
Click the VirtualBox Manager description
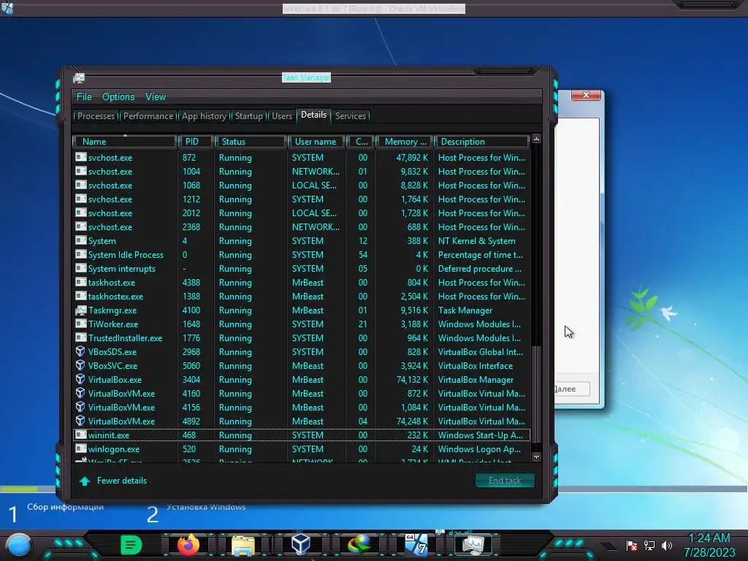point(476,380)
